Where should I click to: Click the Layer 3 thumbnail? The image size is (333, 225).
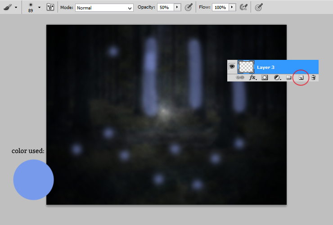[246, 67]
